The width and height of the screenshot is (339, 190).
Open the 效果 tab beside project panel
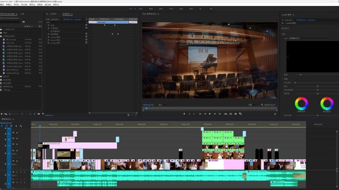tap(22, 14)
